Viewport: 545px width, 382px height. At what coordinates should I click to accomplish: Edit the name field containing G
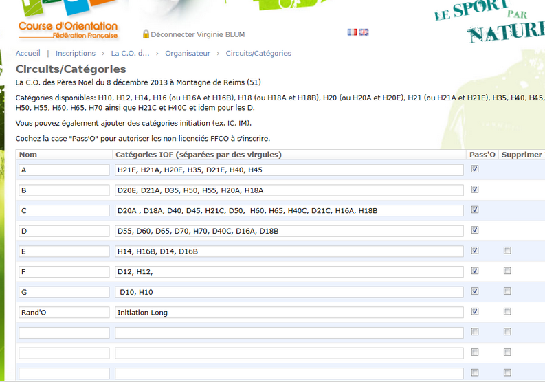(64, 292)
